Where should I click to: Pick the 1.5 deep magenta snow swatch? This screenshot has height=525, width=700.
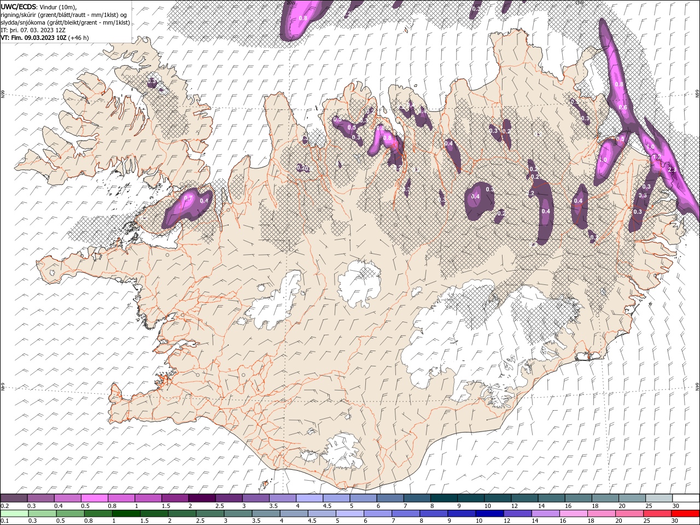pyautogui.click(x=174, y=498)
